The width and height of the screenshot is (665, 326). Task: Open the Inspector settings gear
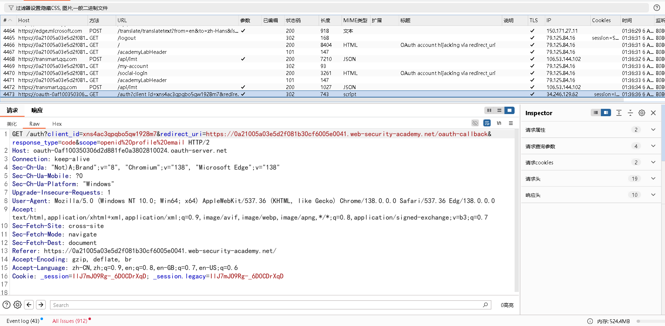point(641,113)
